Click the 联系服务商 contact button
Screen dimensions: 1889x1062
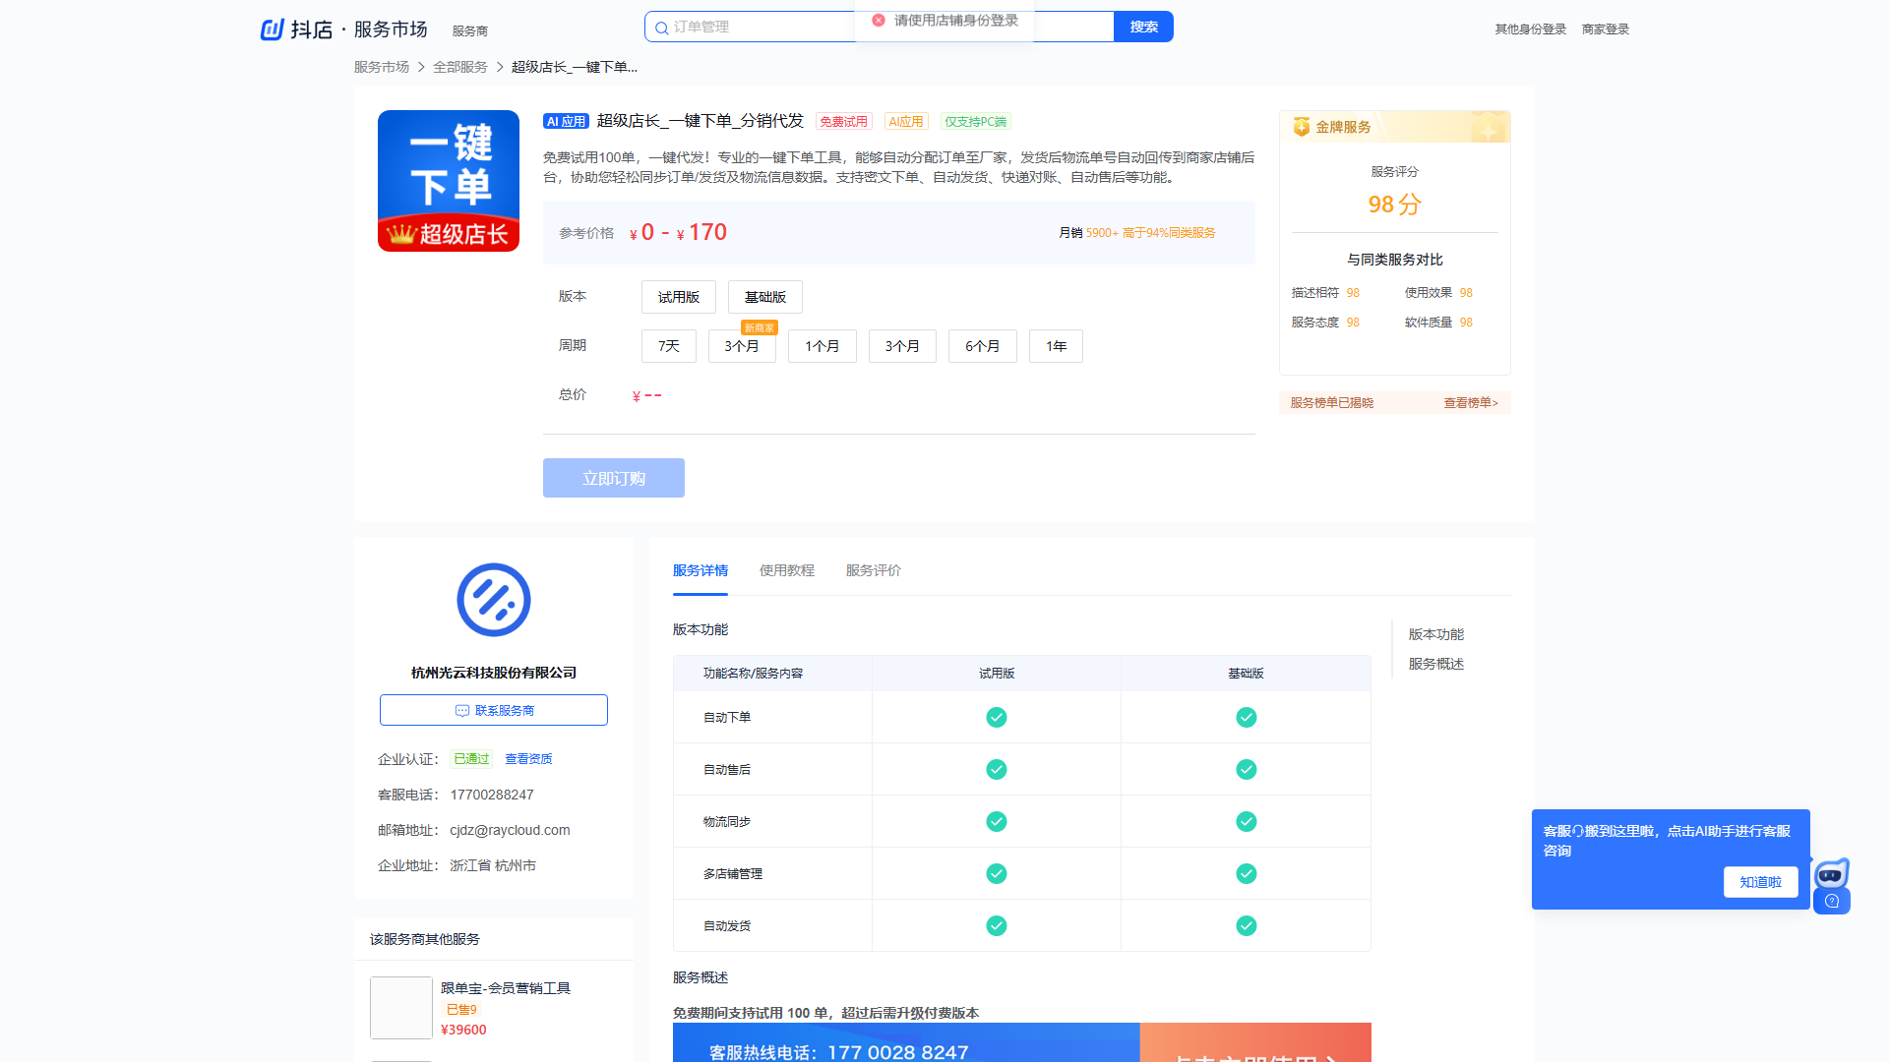coord(494,710)
